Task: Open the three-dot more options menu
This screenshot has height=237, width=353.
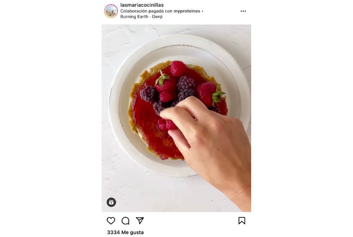Action: pos(243,11)
